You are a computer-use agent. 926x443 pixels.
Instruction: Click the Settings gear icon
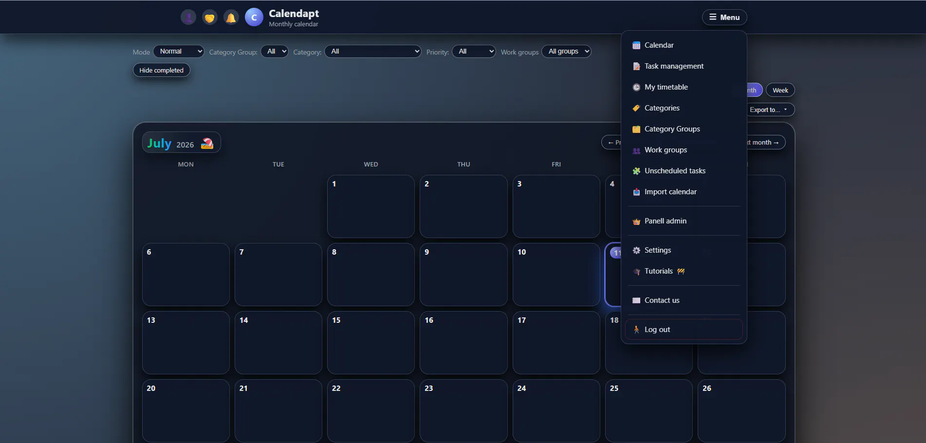click(x=636, y=250)
